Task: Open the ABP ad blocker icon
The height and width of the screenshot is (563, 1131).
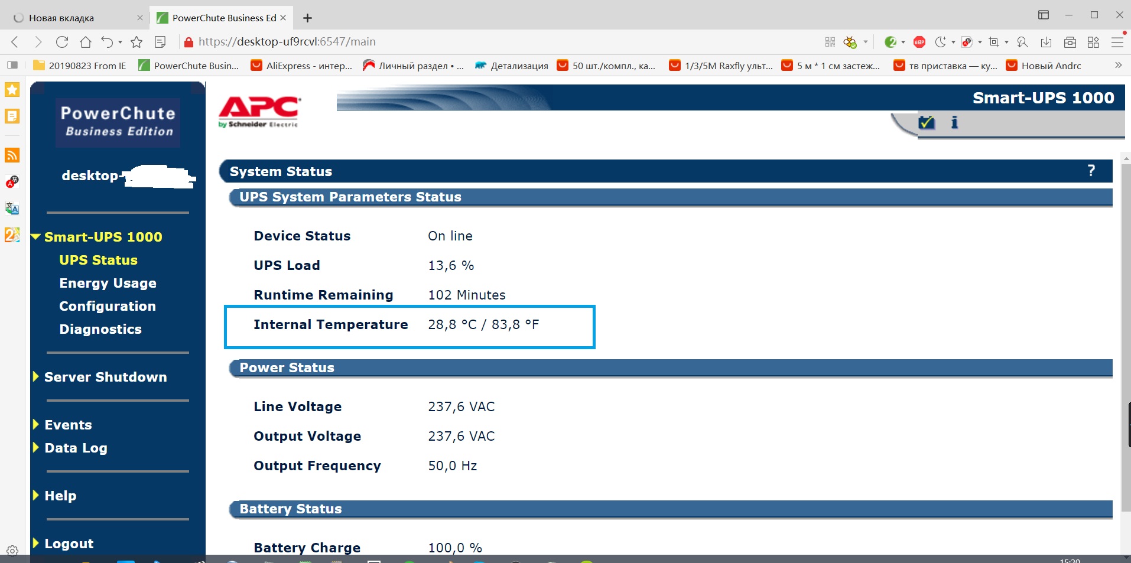Action: coord(919,42)
